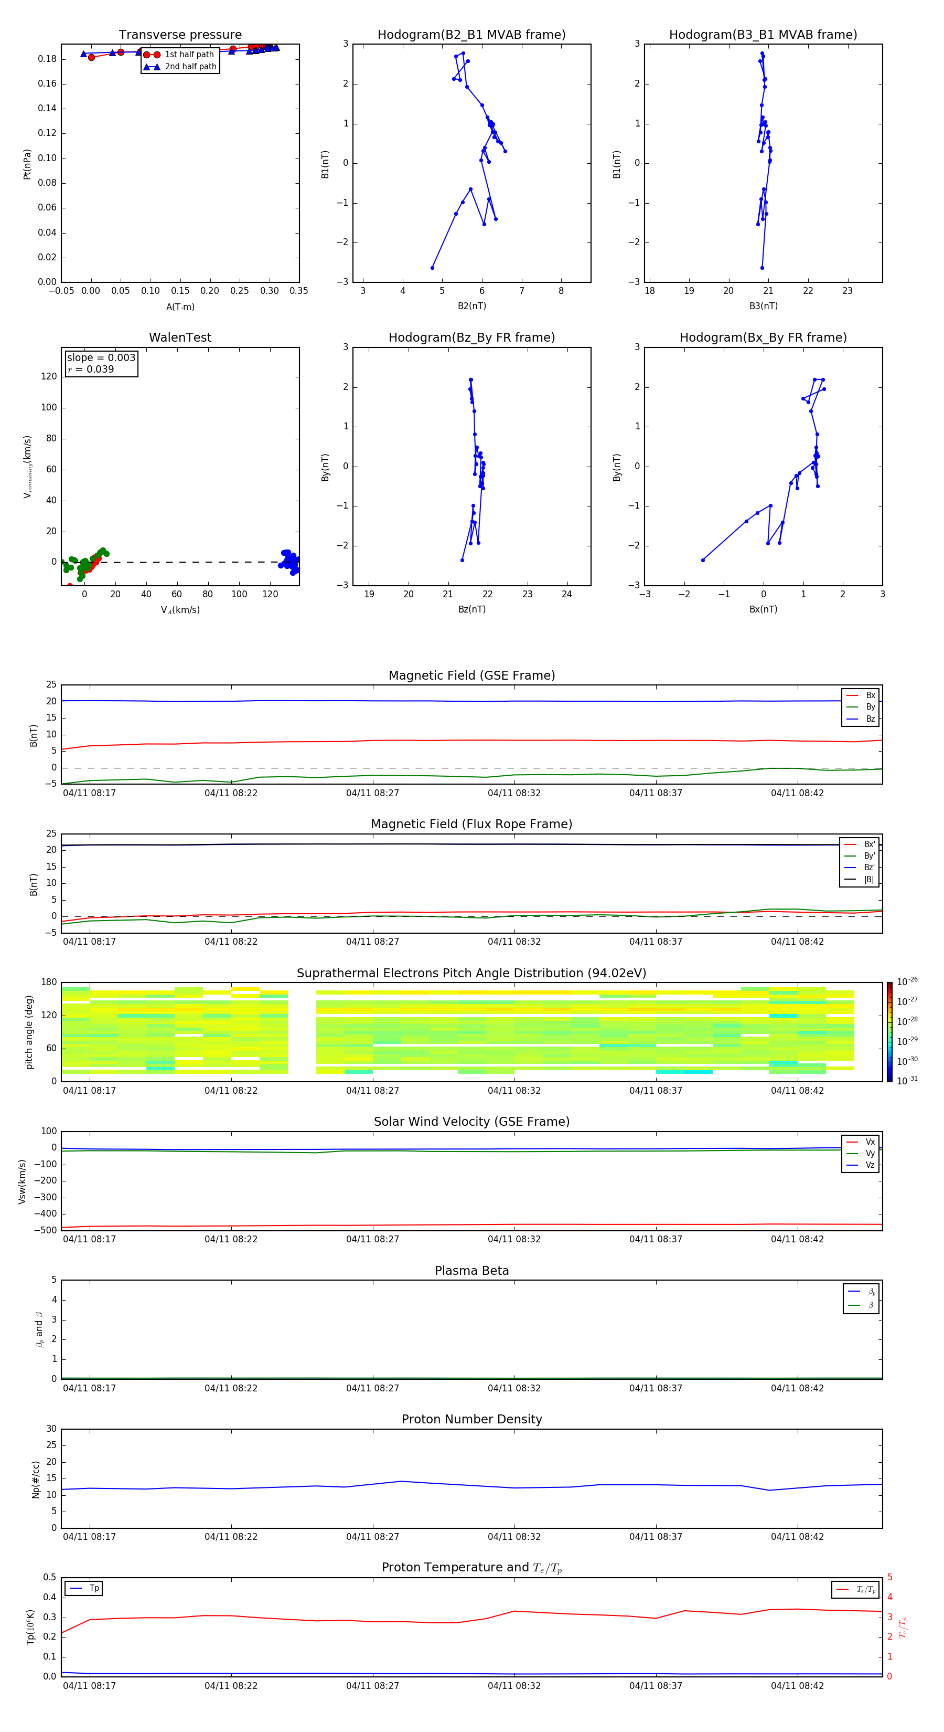Click the Tp legend box
944x1732 pixels.
[x=84, y=1589]
